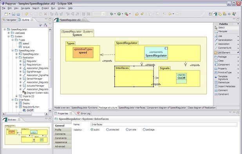Select the OnOff signal in diagram
The width and height of the screenshot is (242, 154).
(181, 78)
